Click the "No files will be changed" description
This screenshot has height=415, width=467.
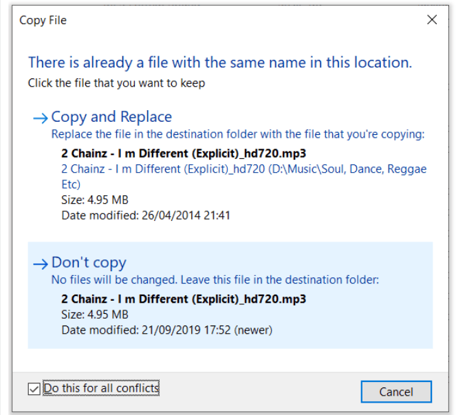[x=215, y=280]
